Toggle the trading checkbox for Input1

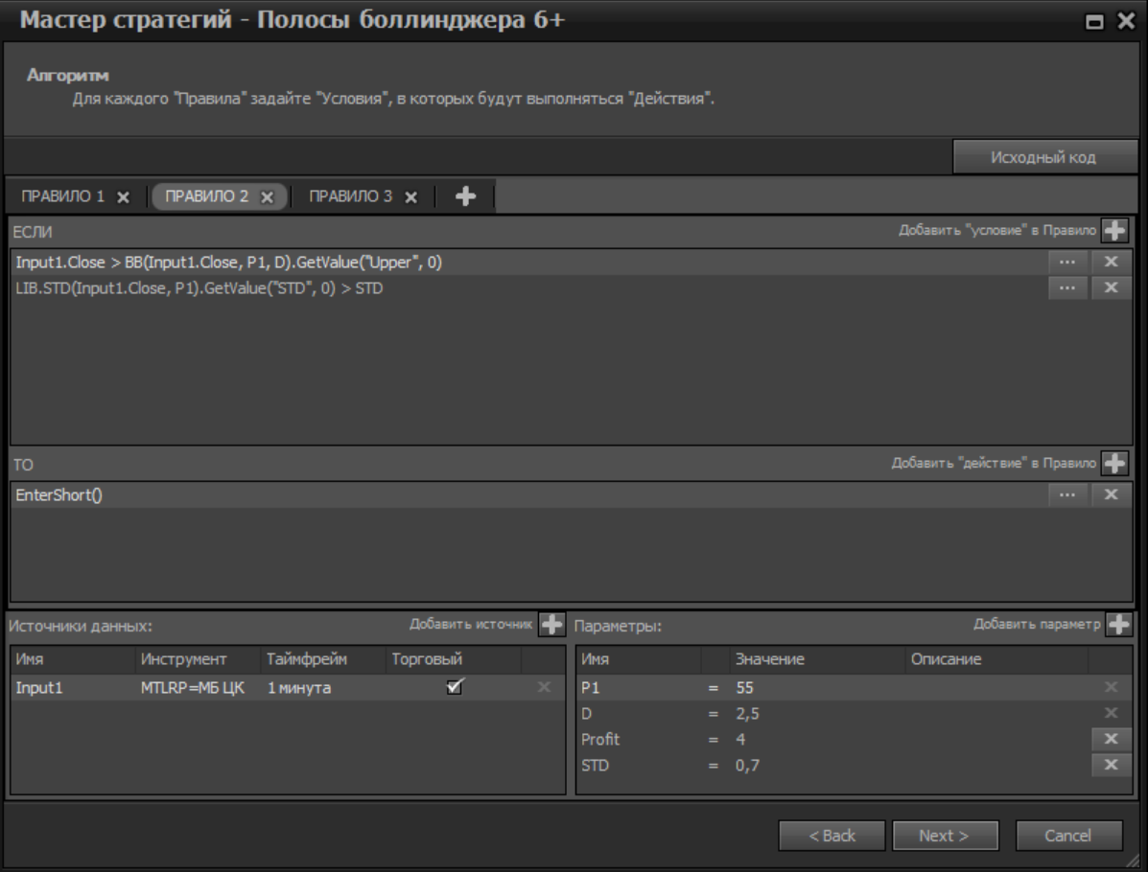[456, 687]
